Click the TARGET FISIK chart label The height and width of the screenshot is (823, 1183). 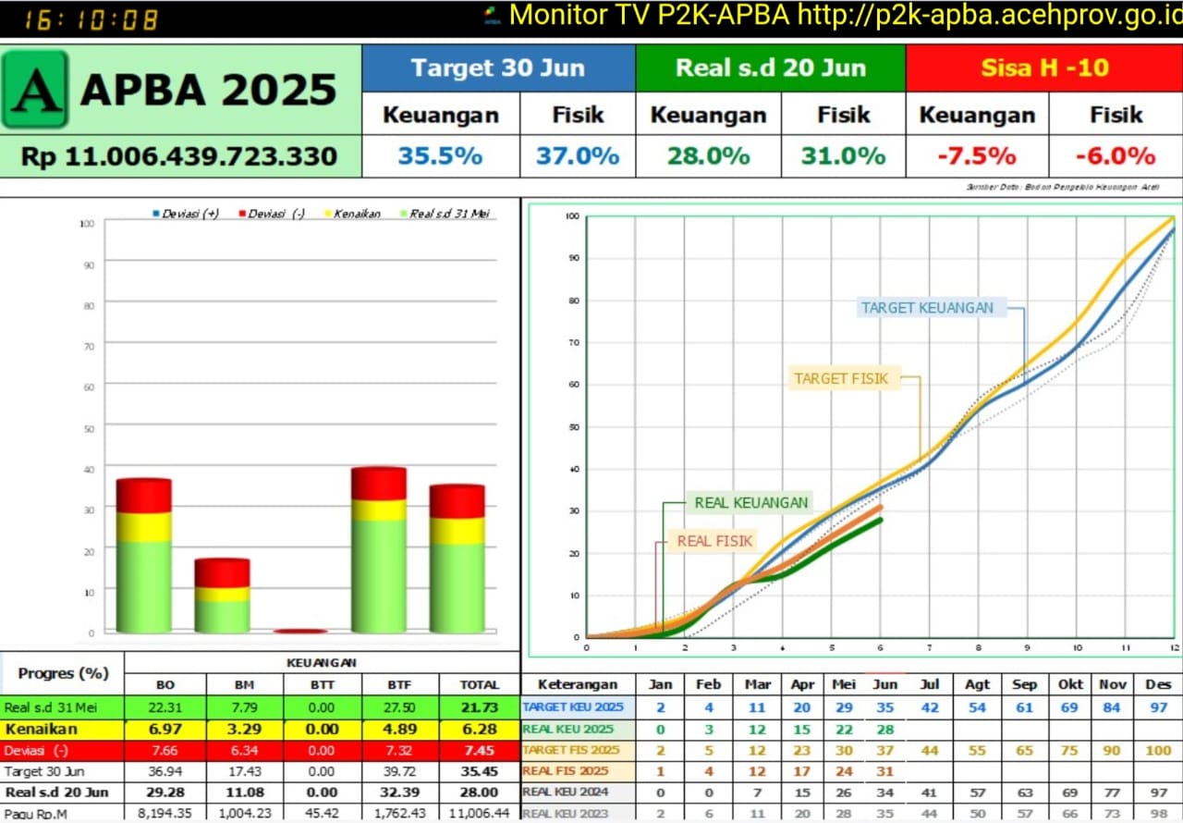click(841, 378)
